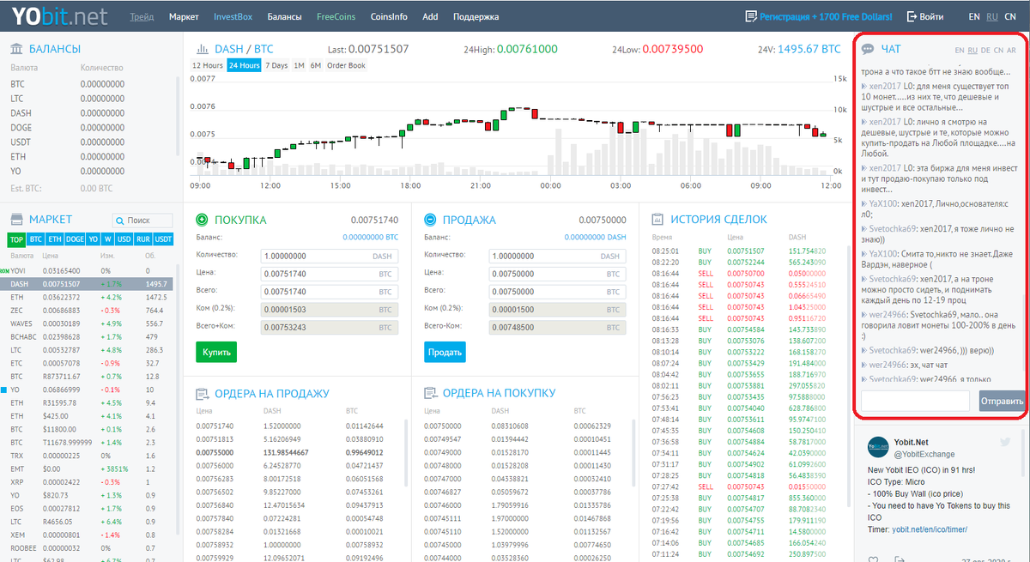Viewport: 1030px width, 562px height.
Task: Open the Order Book chart tab
Action: tap(346, 65)
